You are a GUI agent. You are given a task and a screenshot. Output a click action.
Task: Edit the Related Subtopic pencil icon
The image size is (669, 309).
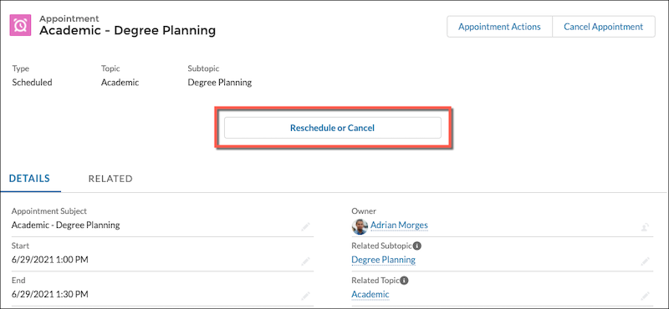[x=645, y=261]
